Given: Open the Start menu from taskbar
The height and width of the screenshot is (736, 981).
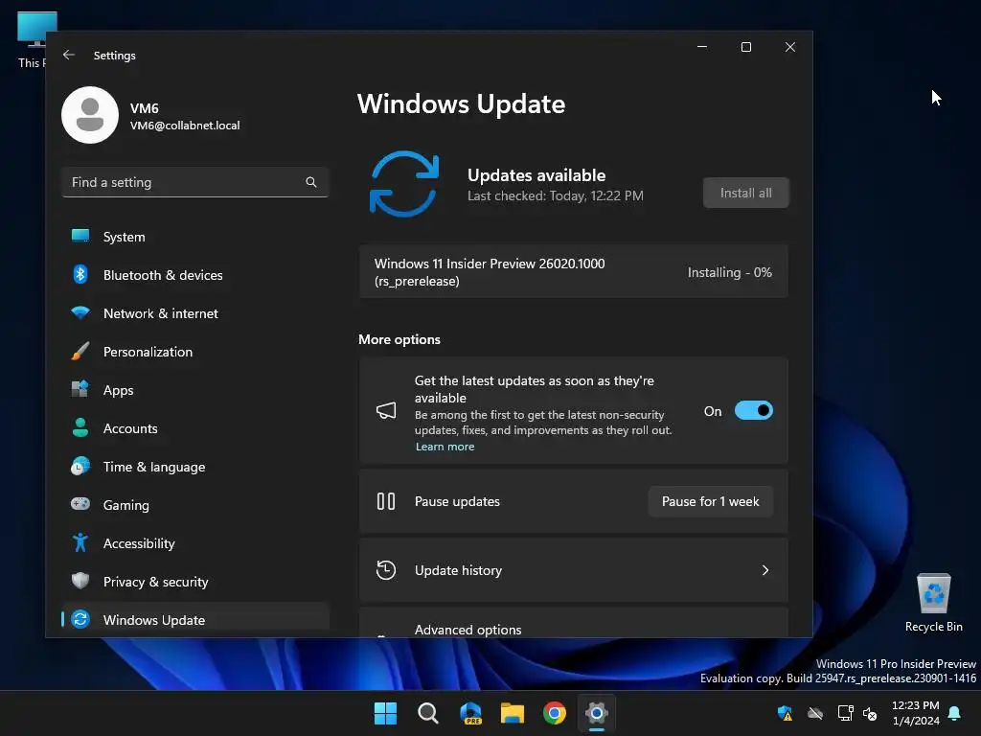Looking at the screenshot, I should (385, 713).
